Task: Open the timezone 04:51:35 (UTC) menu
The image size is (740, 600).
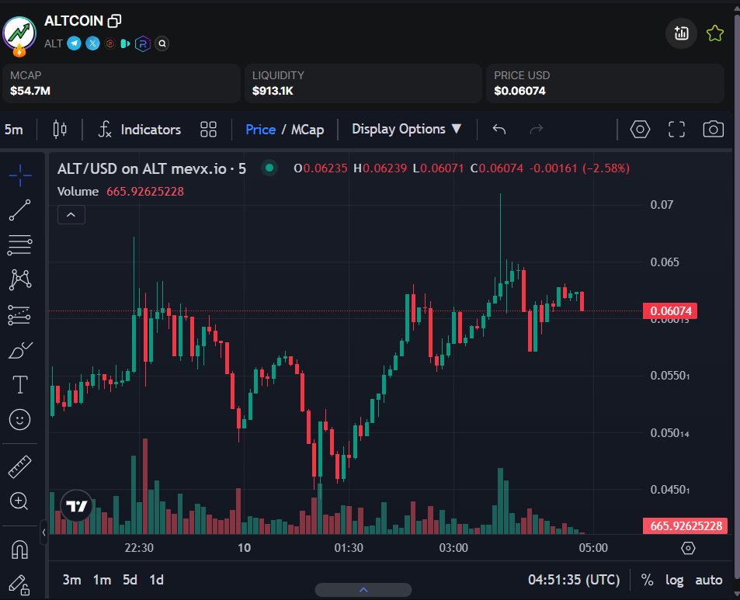Action: 573,580
